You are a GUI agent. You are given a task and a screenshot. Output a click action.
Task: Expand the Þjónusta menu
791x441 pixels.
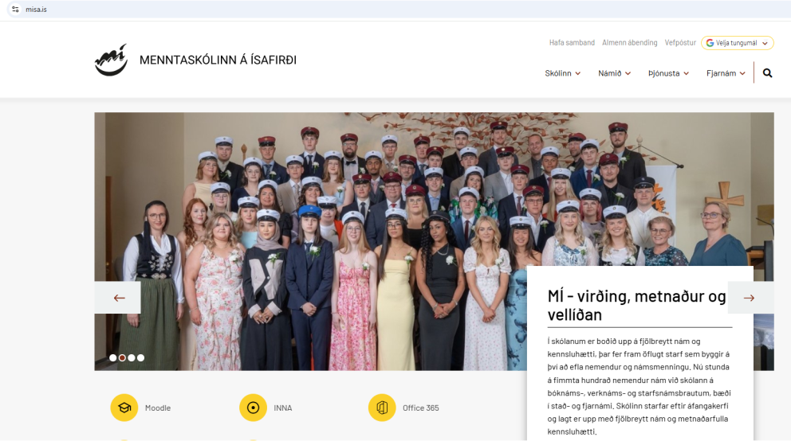pos(668,73)
